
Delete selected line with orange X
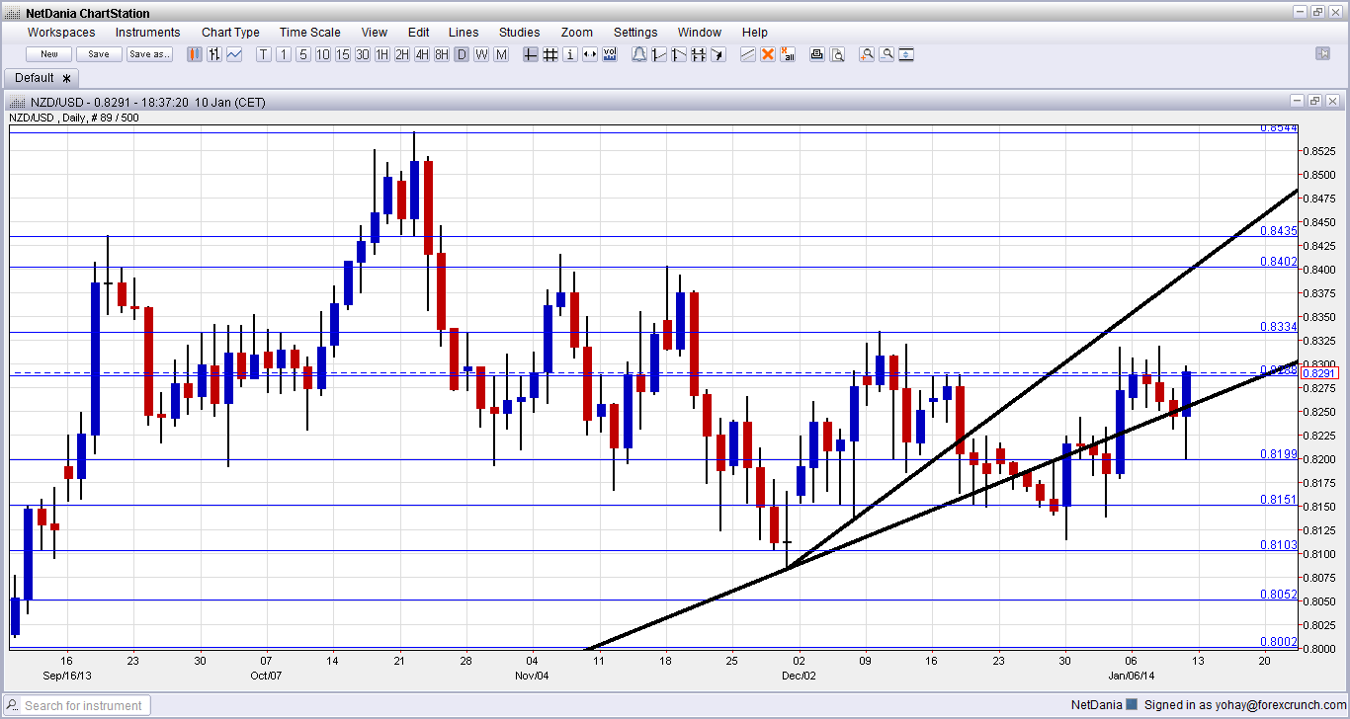768,54
